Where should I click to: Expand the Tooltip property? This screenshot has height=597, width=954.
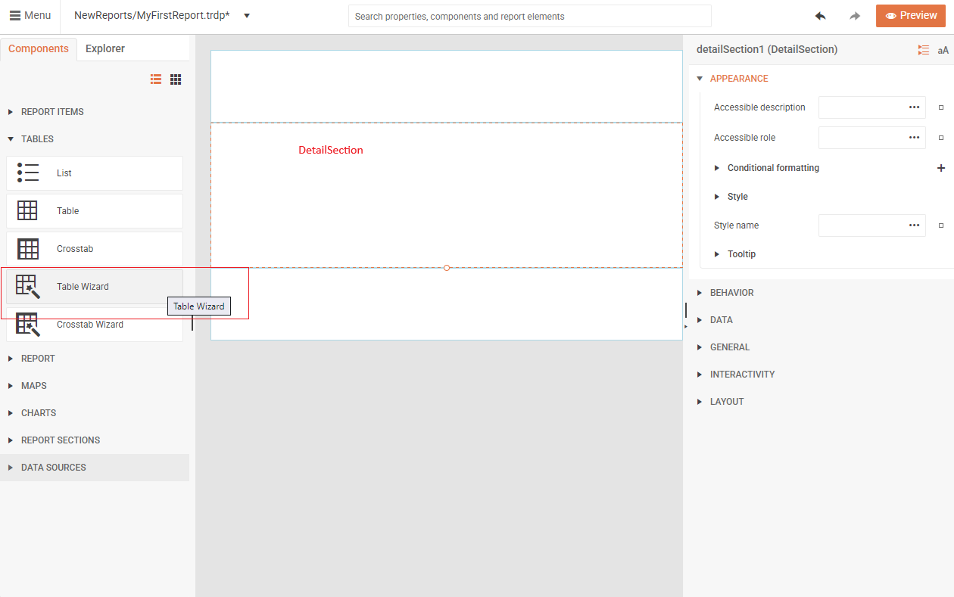point(717,254)
